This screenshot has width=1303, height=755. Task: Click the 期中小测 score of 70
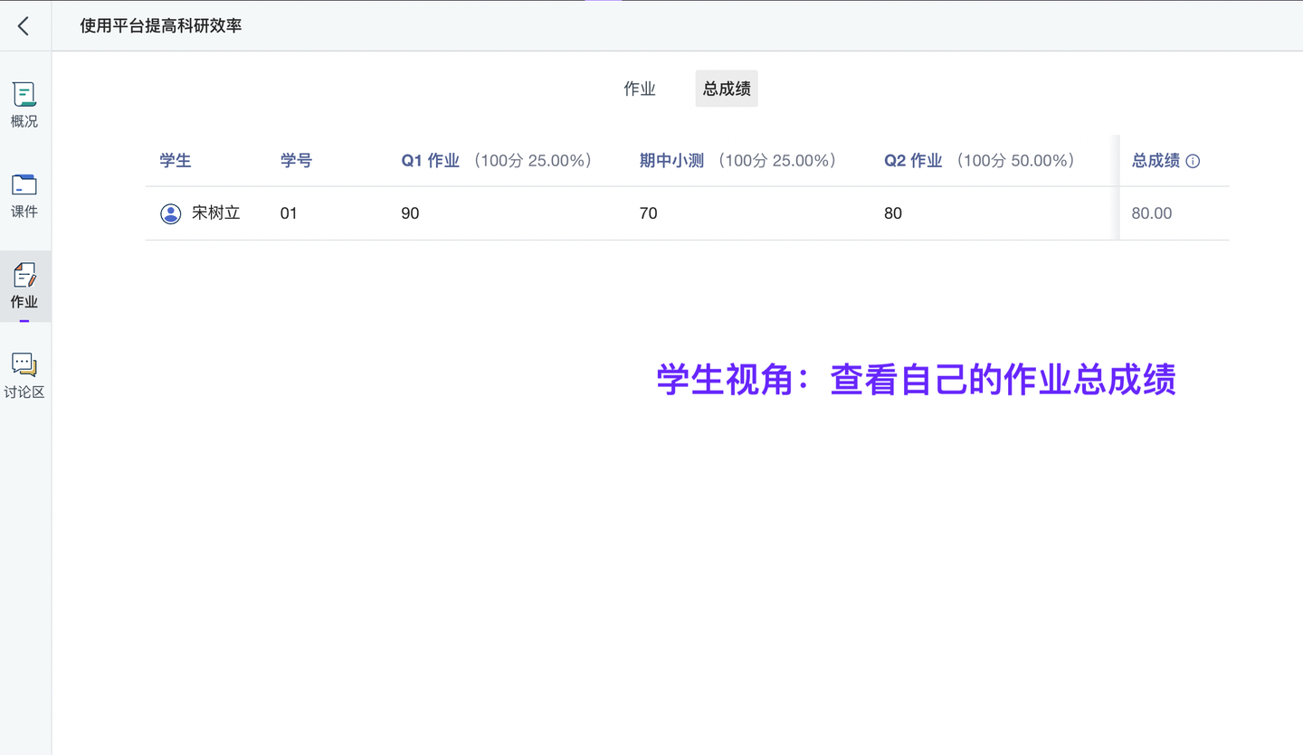click(648, 213)
